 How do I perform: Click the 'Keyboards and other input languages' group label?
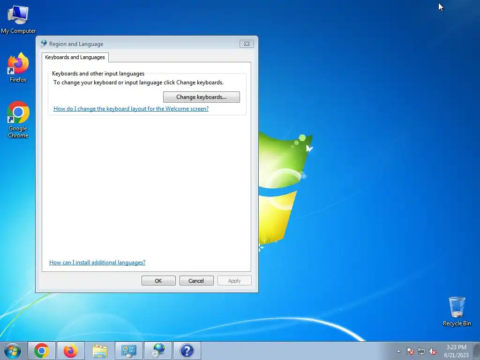[98, 74]
